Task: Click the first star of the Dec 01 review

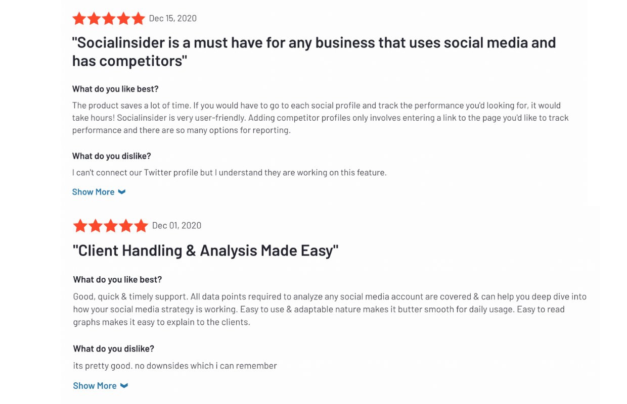Action: [x=80, y=226]
